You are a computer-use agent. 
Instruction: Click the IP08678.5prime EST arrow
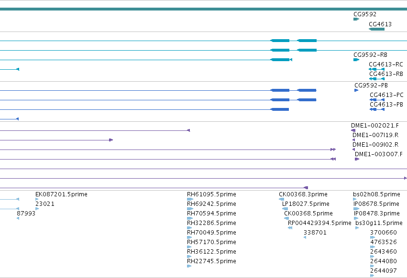click(x=356, y=209)
